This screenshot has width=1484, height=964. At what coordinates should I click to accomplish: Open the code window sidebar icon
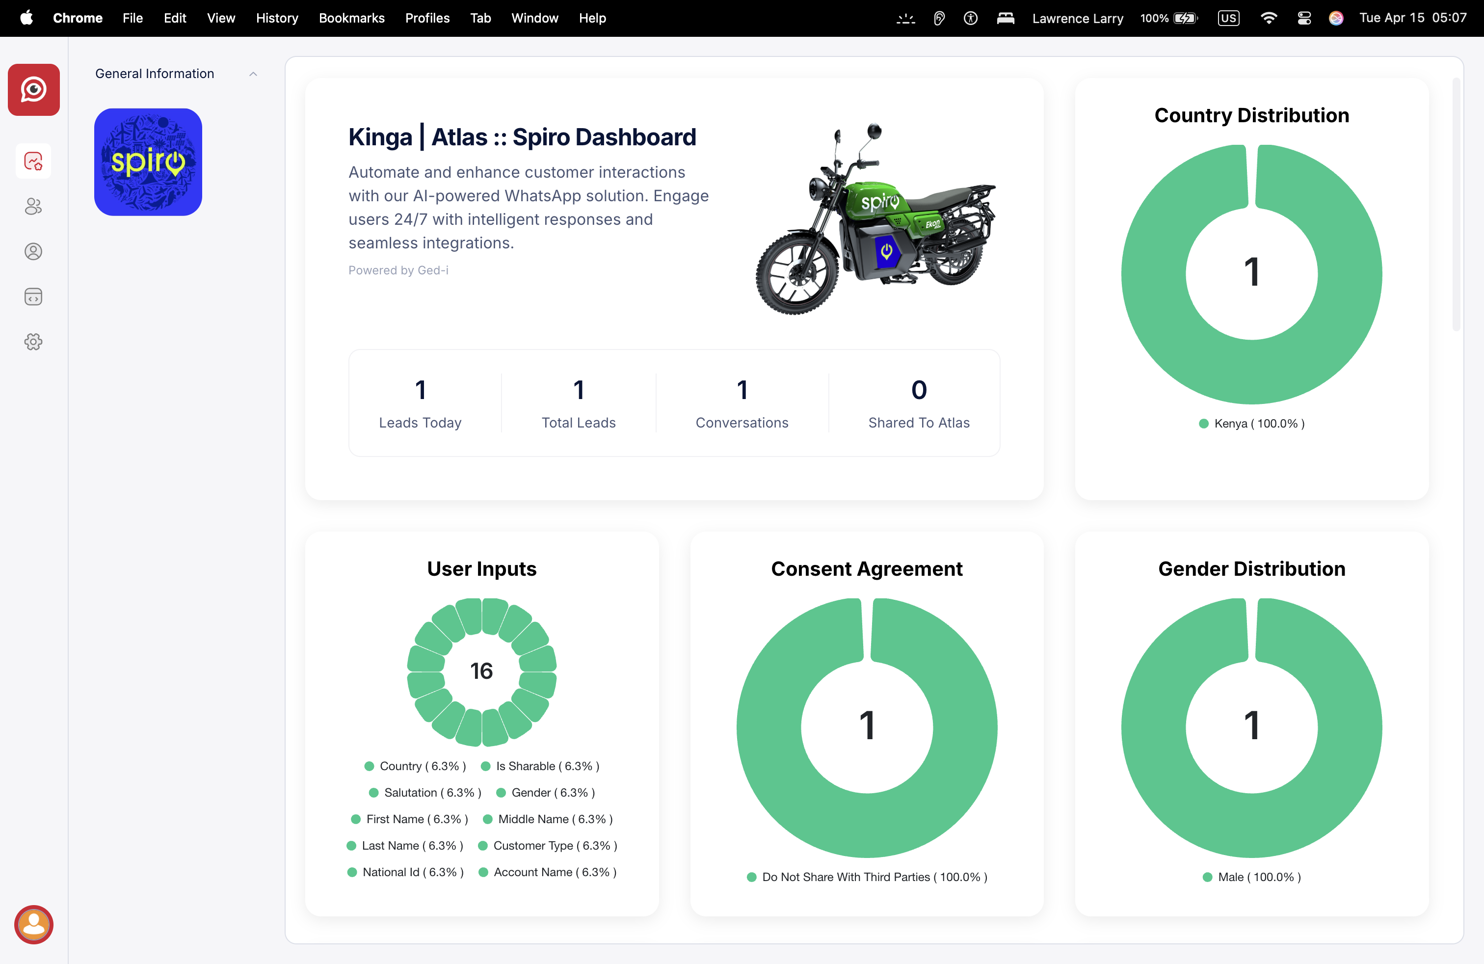(34, 296)
